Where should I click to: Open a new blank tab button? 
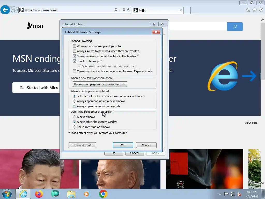187,10
